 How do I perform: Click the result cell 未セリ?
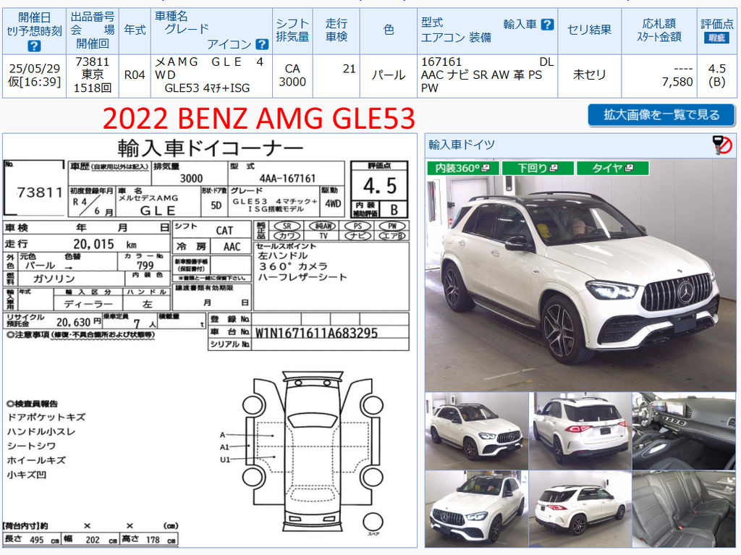[x=589, y=75]
